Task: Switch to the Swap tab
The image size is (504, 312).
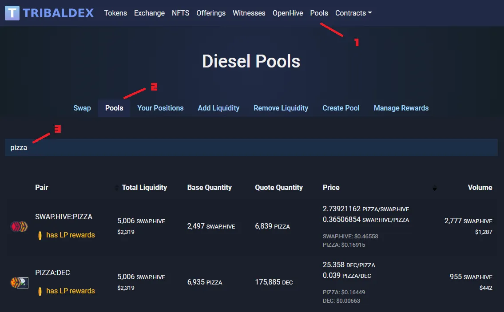Action: pos(82,108)
